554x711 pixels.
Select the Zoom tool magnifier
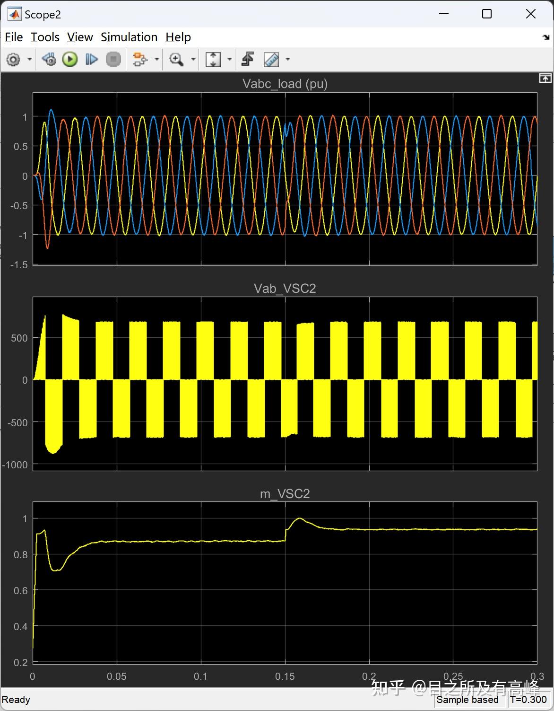(x=176, y=59)
